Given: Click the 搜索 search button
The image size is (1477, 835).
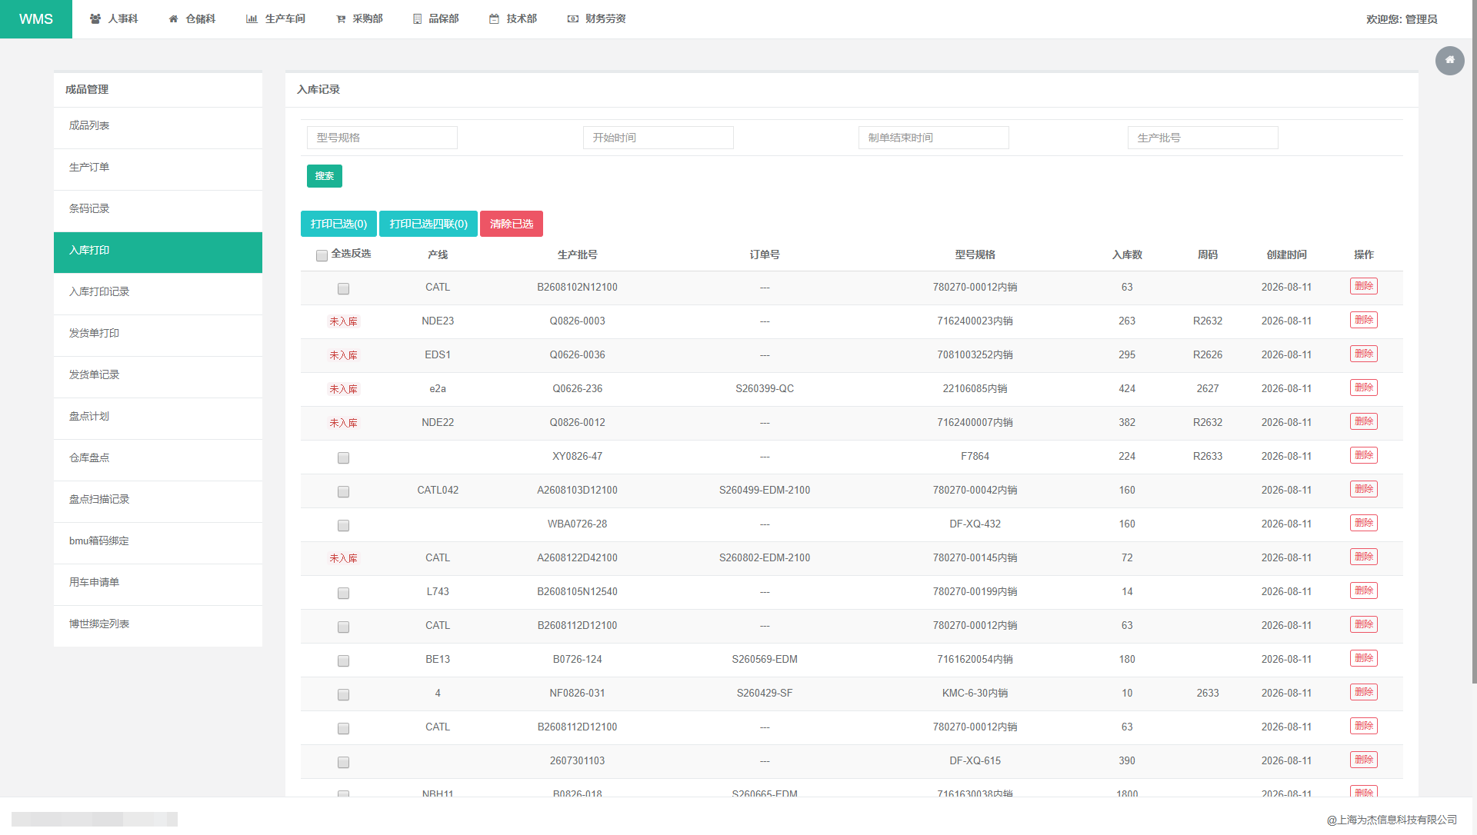Looking at the screenshot, I should coord(325,176).
